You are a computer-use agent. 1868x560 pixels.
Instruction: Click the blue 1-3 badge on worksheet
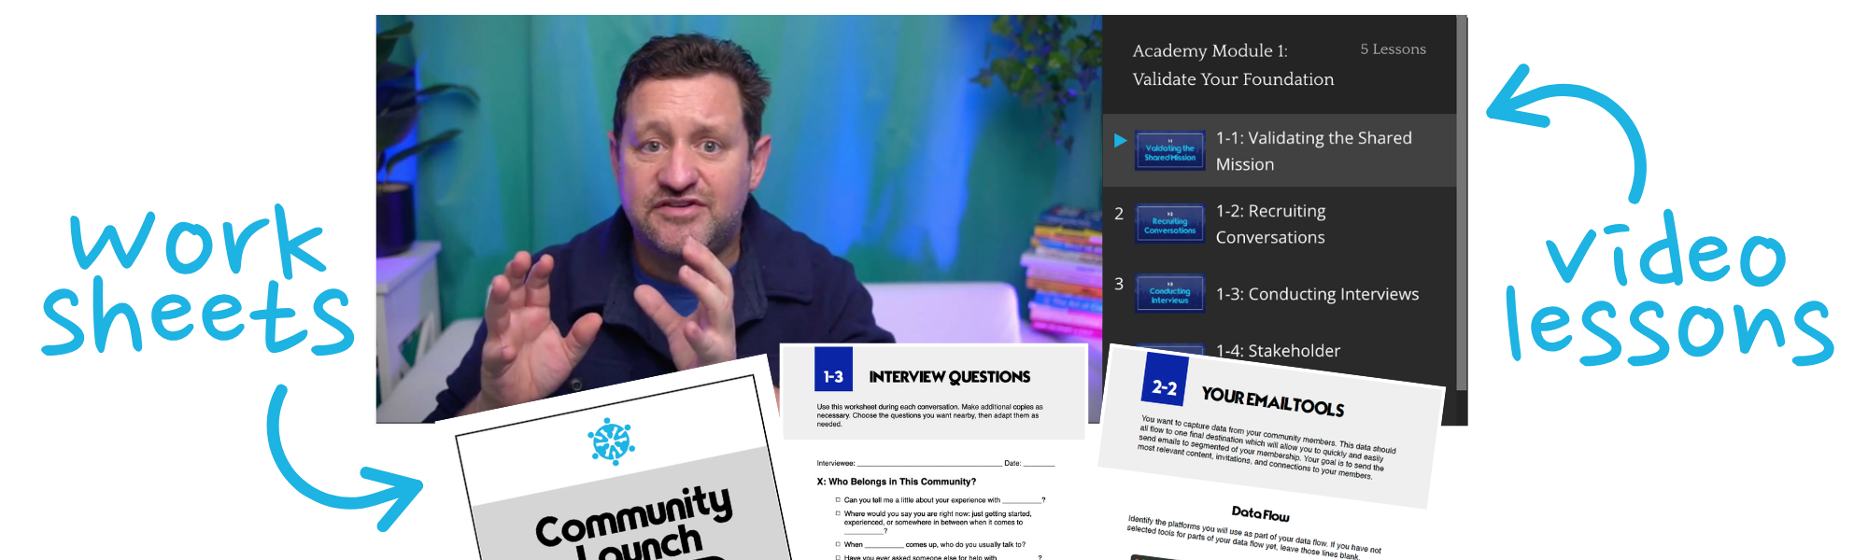[833, 371]
